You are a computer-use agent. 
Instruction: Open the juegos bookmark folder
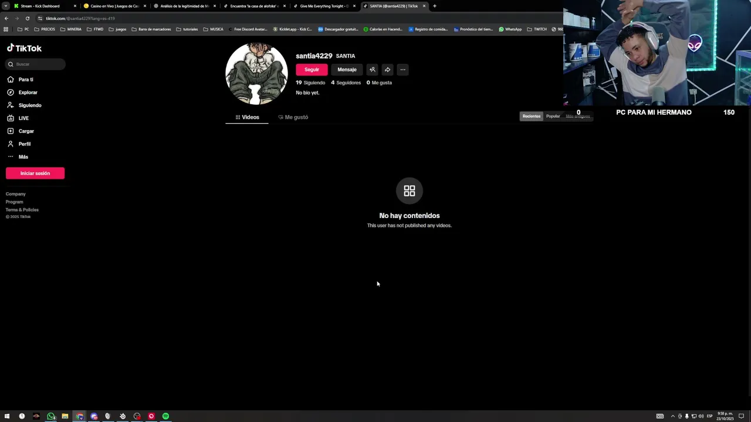[x=117, y=29]
